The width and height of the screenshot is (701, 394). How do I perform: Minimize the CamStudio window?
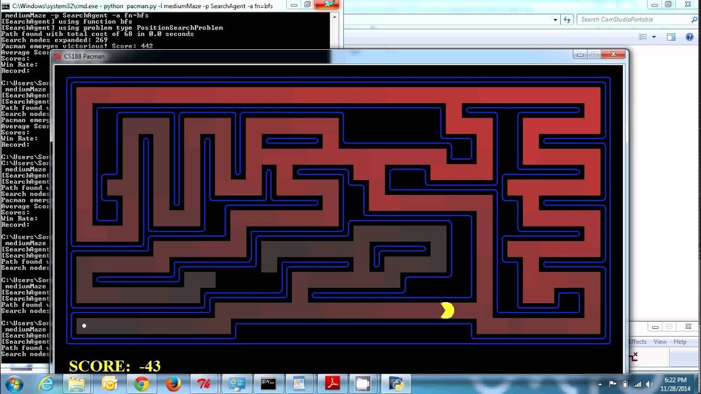[x=654, y=327]
